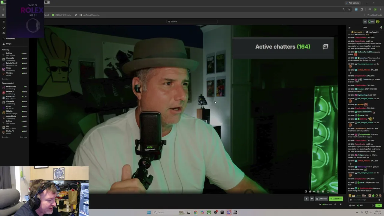Open the Drops page in sidebar
Screen dimensions: 384x216
pyautogui.click(x=9, y=44)
